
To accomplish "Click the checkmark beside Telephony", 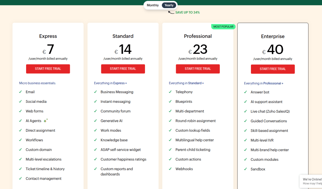I will 170,92.
